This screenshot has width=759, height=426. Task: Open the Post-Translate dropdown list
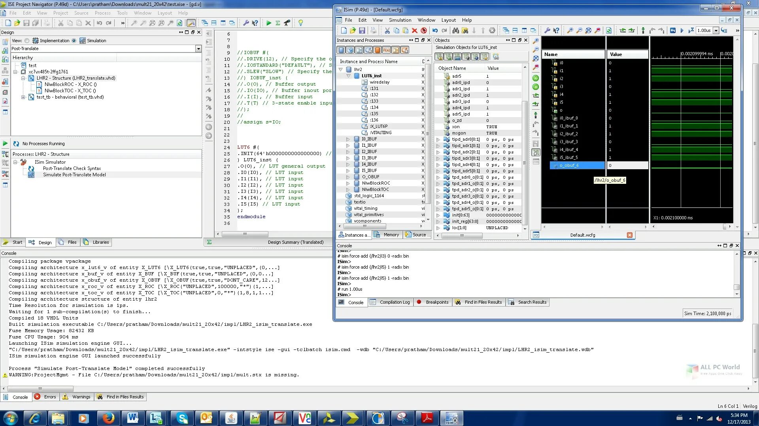[x=198, y=49]
